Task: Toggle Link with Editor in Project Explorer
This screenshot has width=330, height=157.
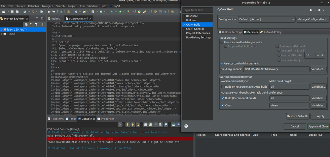Action: [x=31, y=25]
